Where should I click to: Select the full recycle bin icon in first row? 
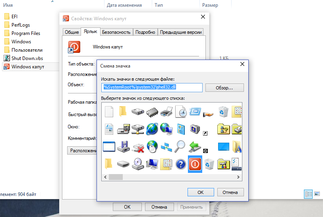click(x=224, y=112)
